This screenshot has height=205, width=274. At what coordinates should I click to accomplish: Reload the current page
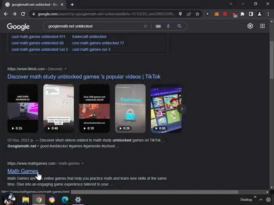(23, 14)
